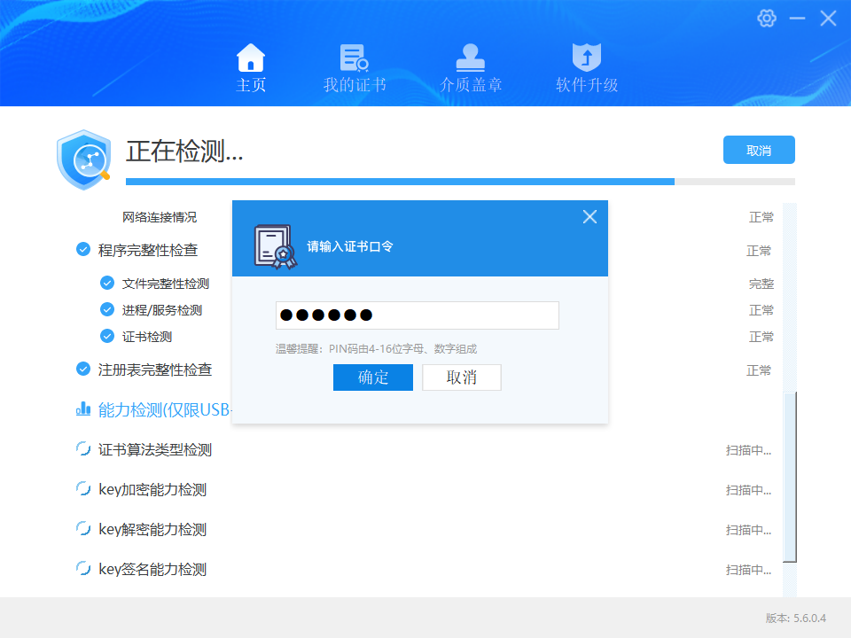Select the 证书检测 item

(x=146, y=337)
